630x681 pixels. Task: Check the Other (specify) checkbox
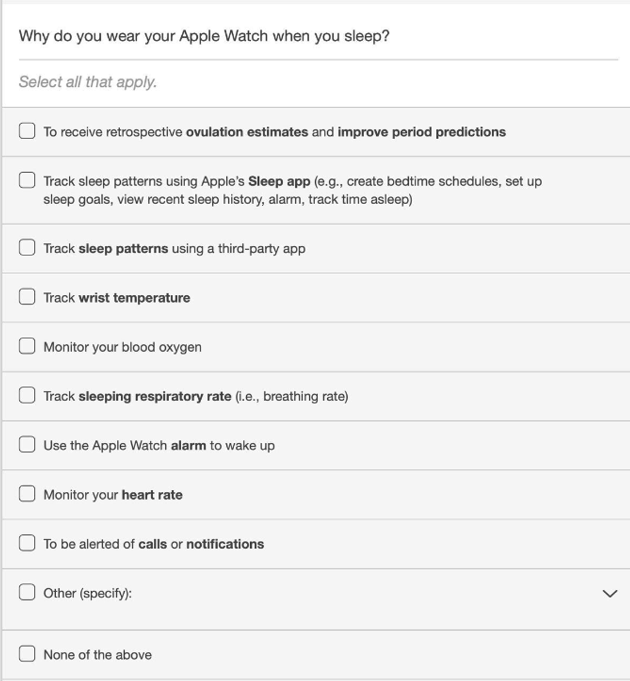(27, 592)
